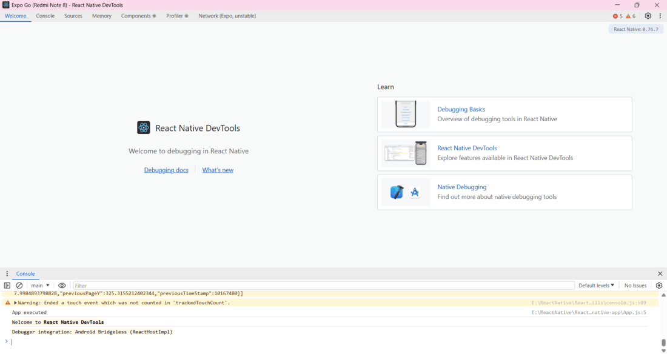Click the Debugging Basics phone thumbnail
This screenshot has height=354, width=667.
click(x=406, y=114)
